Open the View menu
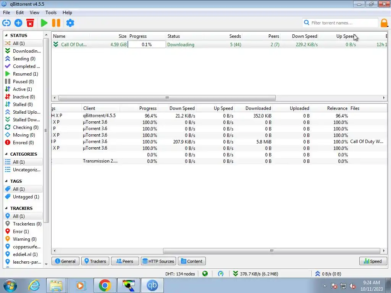 tap(34, 13)
